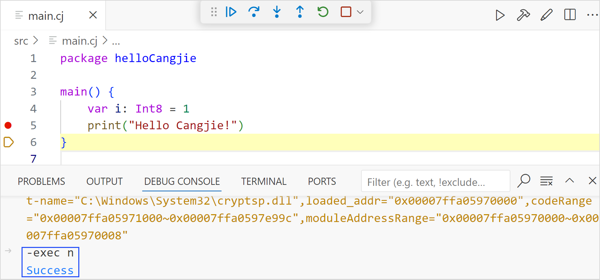
Task: Restart the debugging session
Action: (x=323, y=12)
